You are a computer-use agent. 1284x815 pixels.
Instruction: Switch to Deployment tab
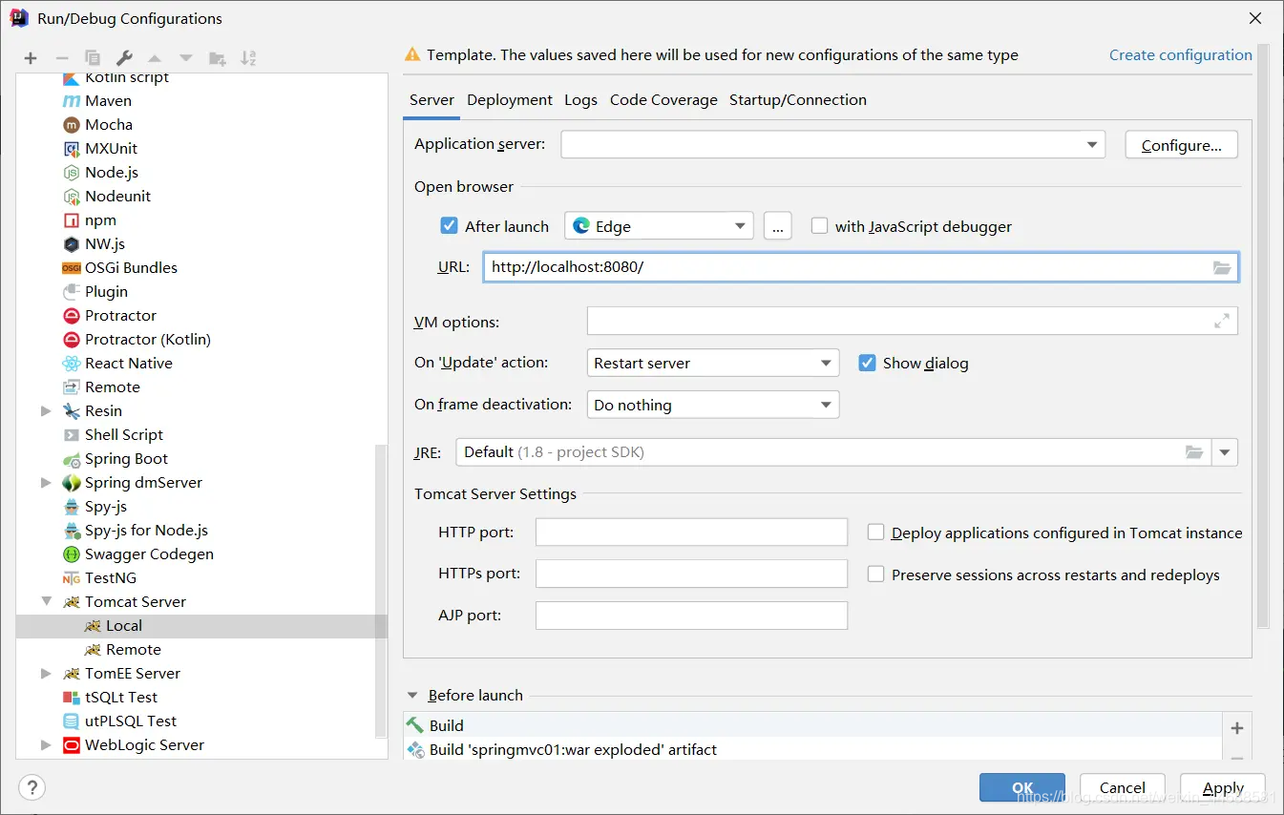510,99
